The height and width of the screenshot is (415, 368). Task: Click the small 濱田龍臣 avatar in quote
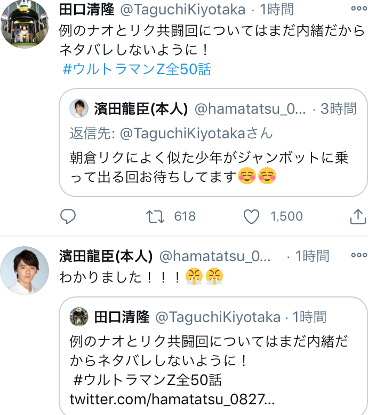tap(79, 108)
